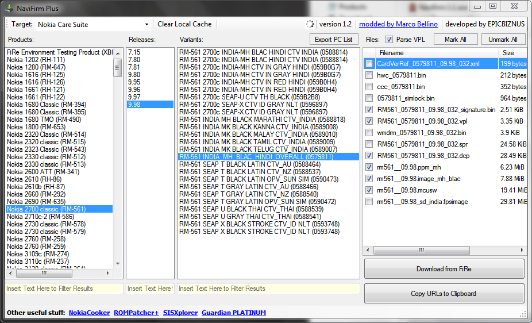Select variant SEAP T BLACK LATIN CTV_AU (0588464)
The image size is (532, 323).
[268, 164]
